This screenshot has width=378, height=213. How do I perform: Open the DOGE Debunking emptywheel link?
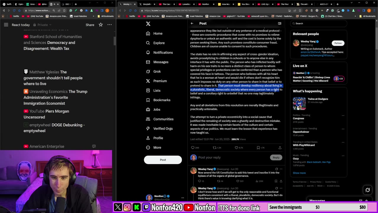(54, 128)
